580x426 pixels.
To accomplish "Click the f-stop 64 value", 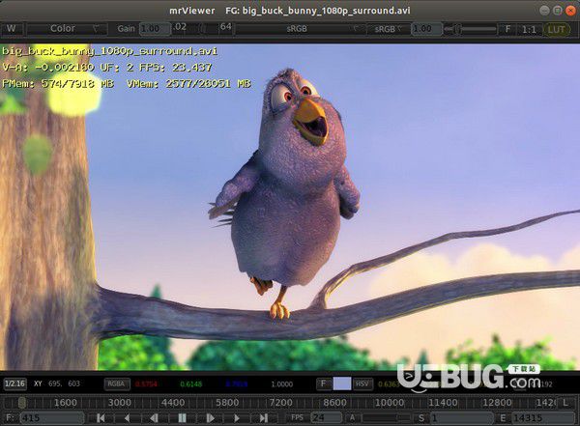I will pos(225,27).
